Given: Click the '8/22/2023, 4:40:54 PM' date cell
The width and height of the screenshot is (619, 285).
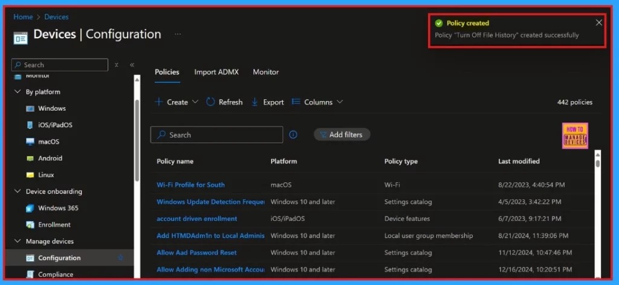Looking at the screenshot, I should [531, 185].
